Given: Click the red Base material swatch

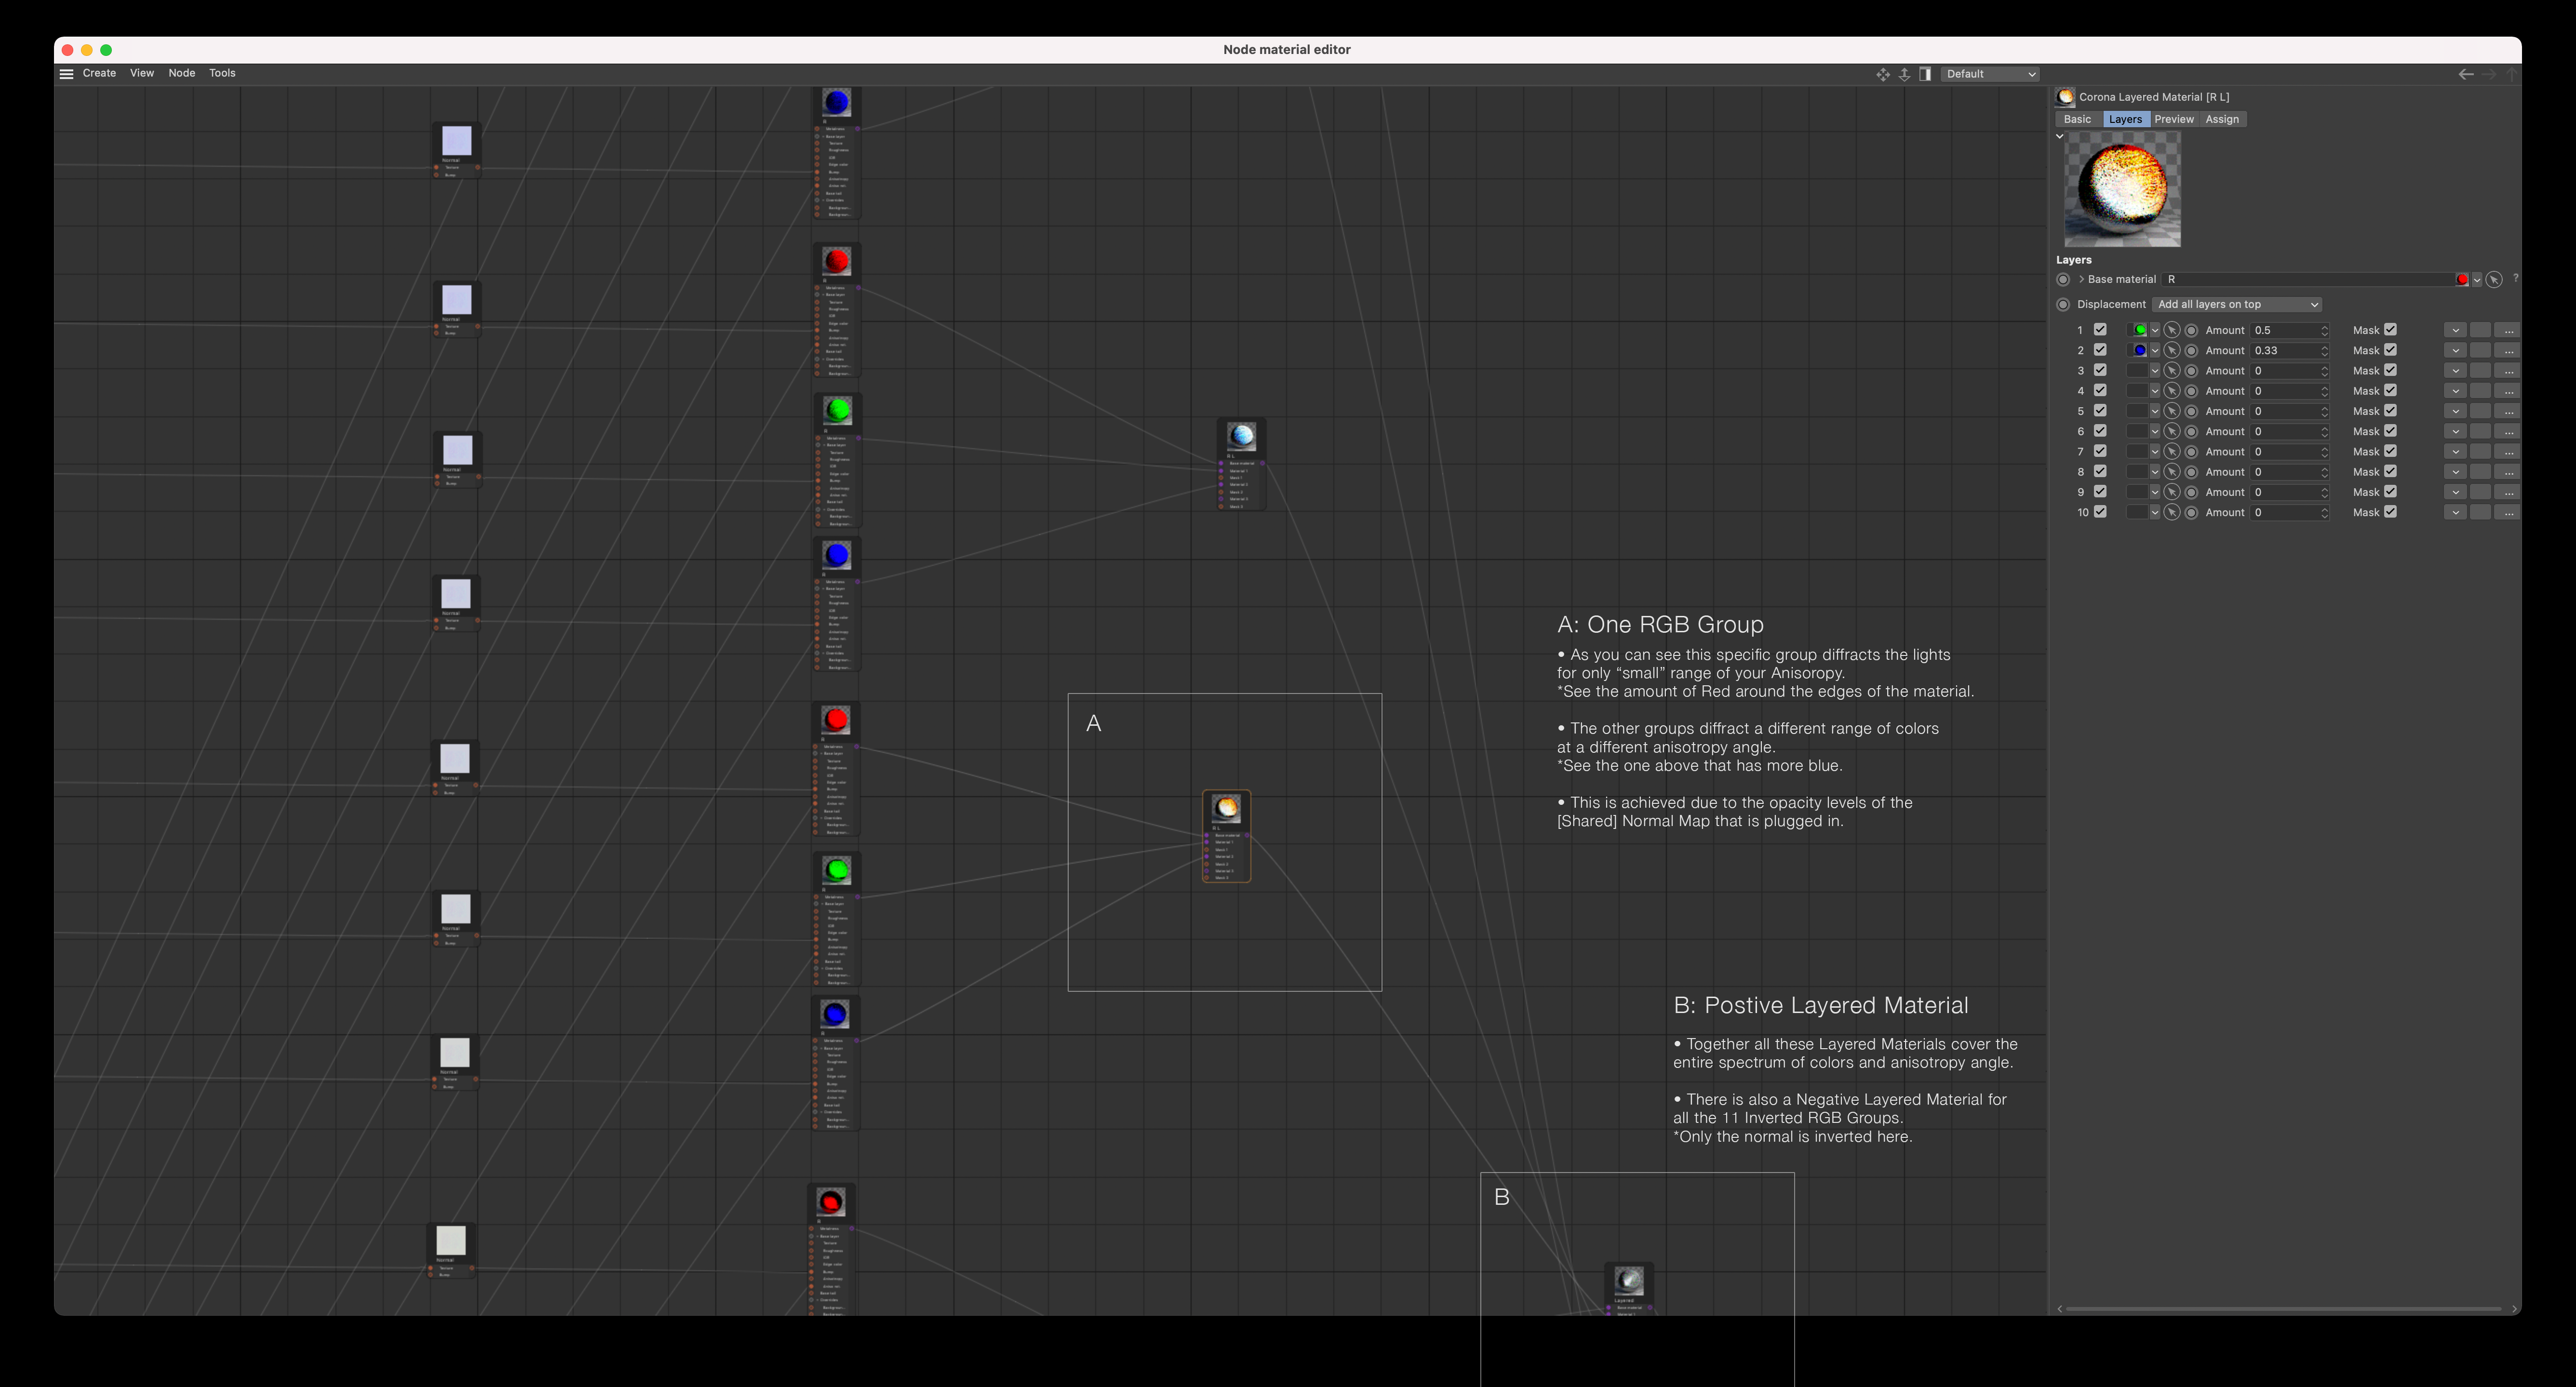Looking at the screenshot, I should click(2462, 280).
